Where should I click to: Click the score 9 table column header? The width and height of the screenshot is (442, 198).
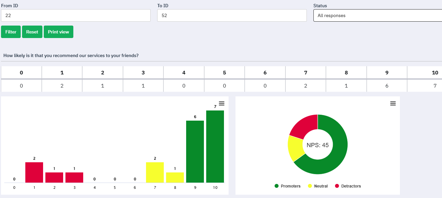[387, 73]
